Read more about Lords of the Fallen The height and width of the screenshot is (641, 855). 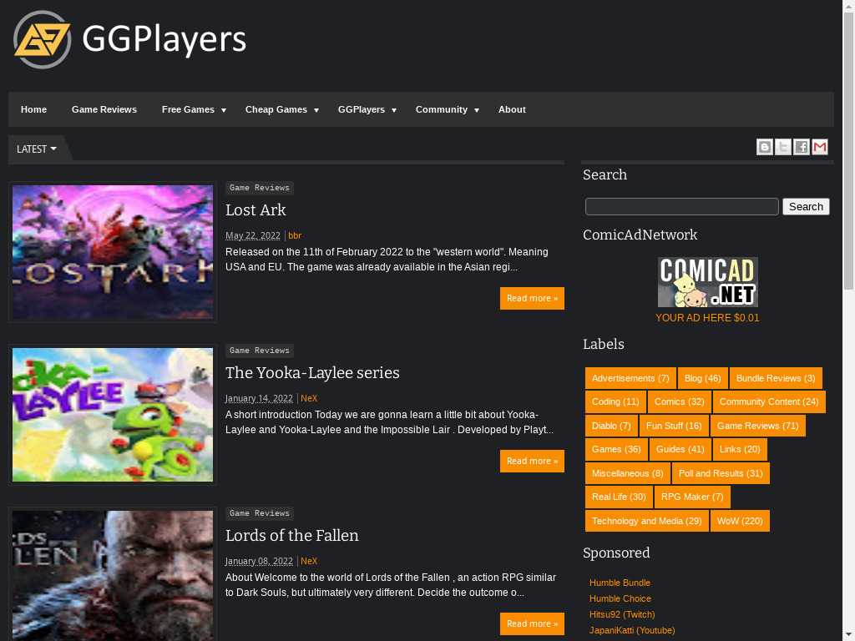point(532,623)
